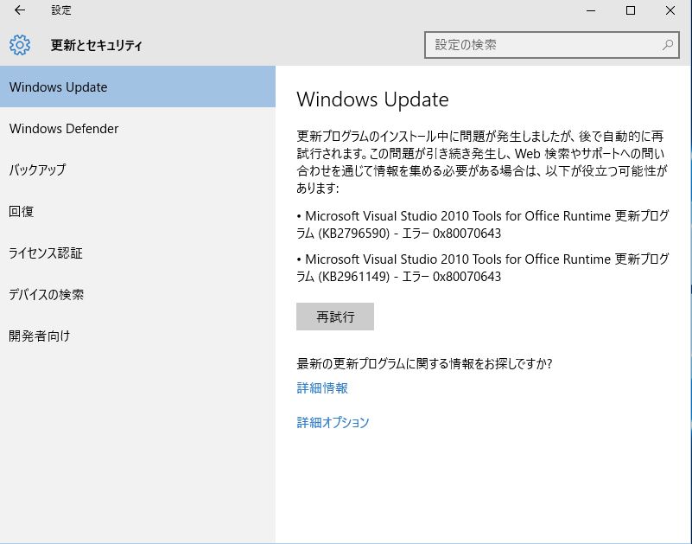Open the 詳細オプション link
692x544 pixels.
pyautogui.click(x=333, y=422)
